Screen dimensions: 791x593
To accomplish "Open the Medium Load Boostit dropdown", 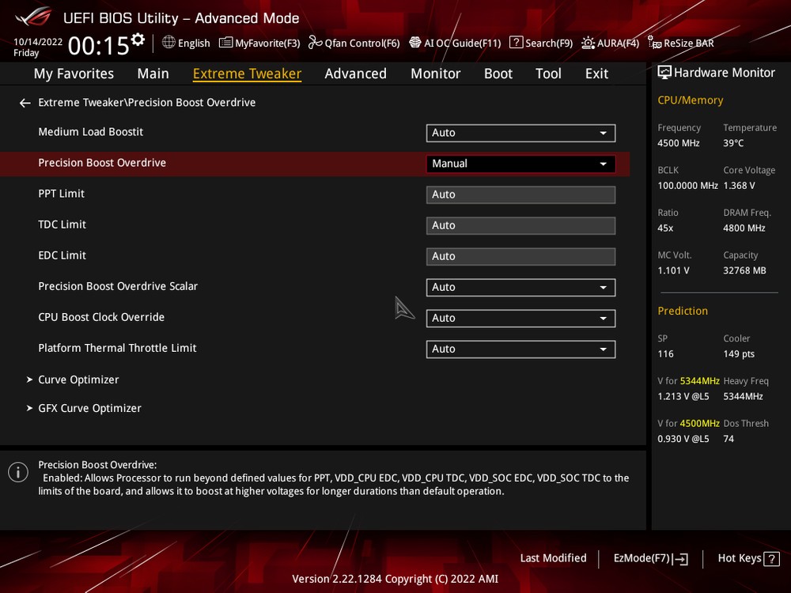I will coord(520,133).
